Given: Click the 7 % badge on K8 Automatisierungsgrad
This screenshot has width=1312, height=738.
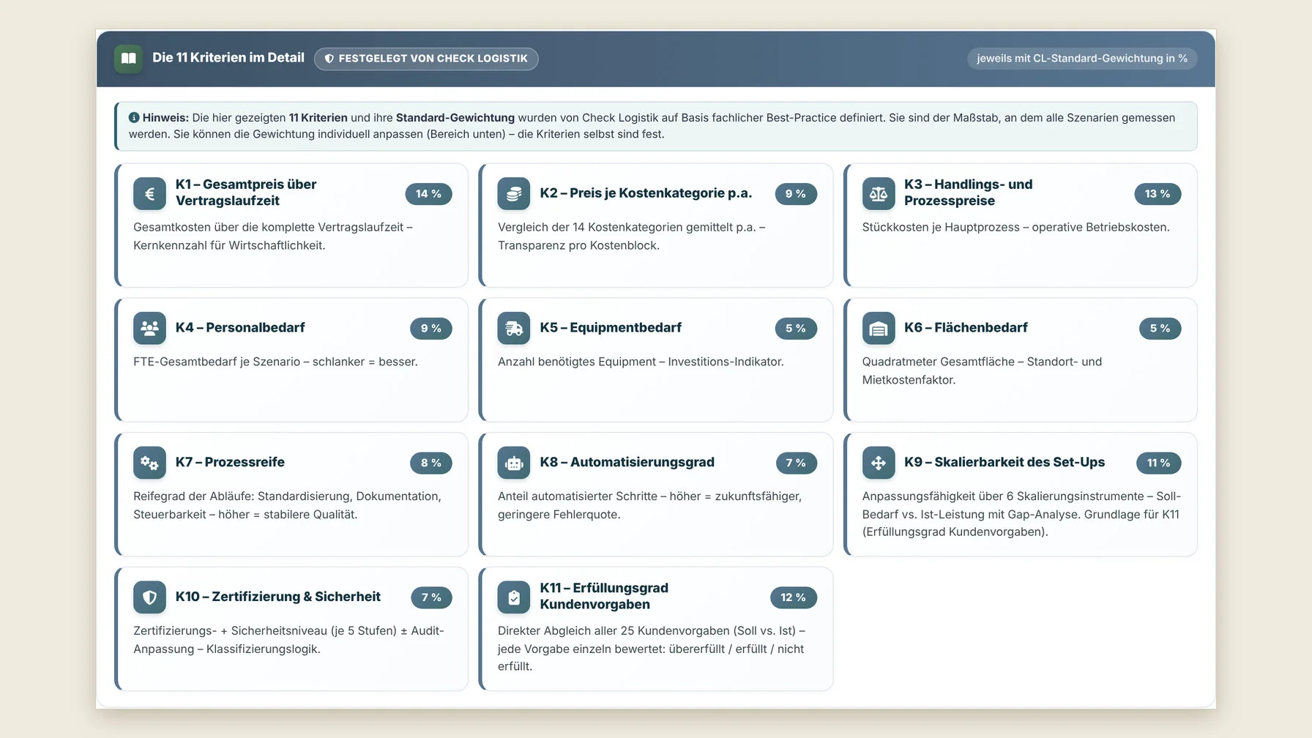Looking at the screenshot, I should (796, 463).
